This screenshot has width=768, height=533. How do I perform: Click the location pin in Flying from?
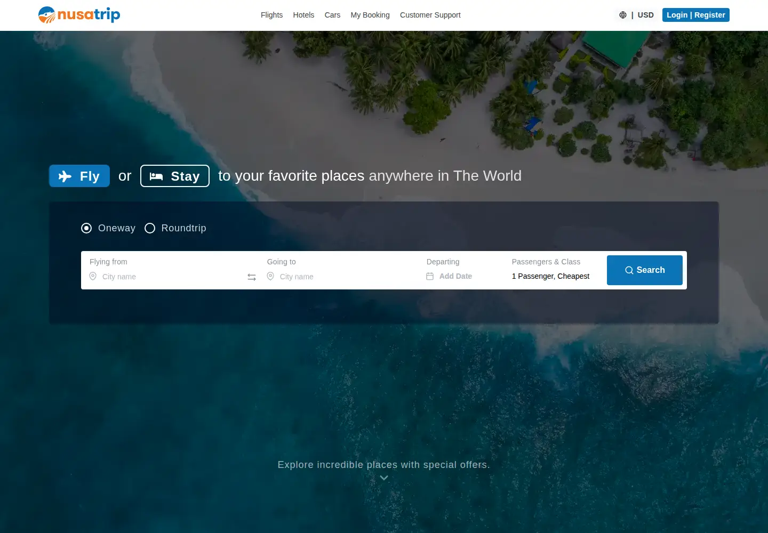93,276
